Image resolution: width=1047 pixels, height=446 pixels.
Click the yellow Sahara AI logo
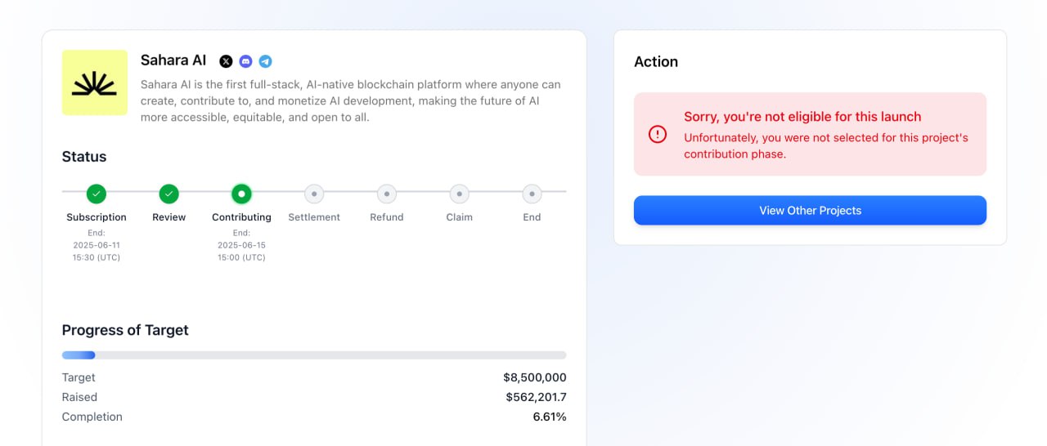point(95,83)
